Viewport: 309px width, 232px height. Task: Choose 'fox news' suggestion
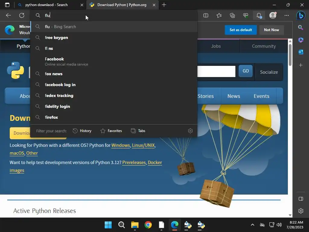pyautogui.click(x=114, y=74)
